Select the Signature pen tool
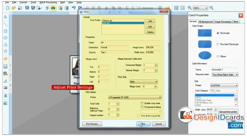Image resolution: width=247 pixels, height=136 pixels. pyautogui.click(x=5, y=81)
